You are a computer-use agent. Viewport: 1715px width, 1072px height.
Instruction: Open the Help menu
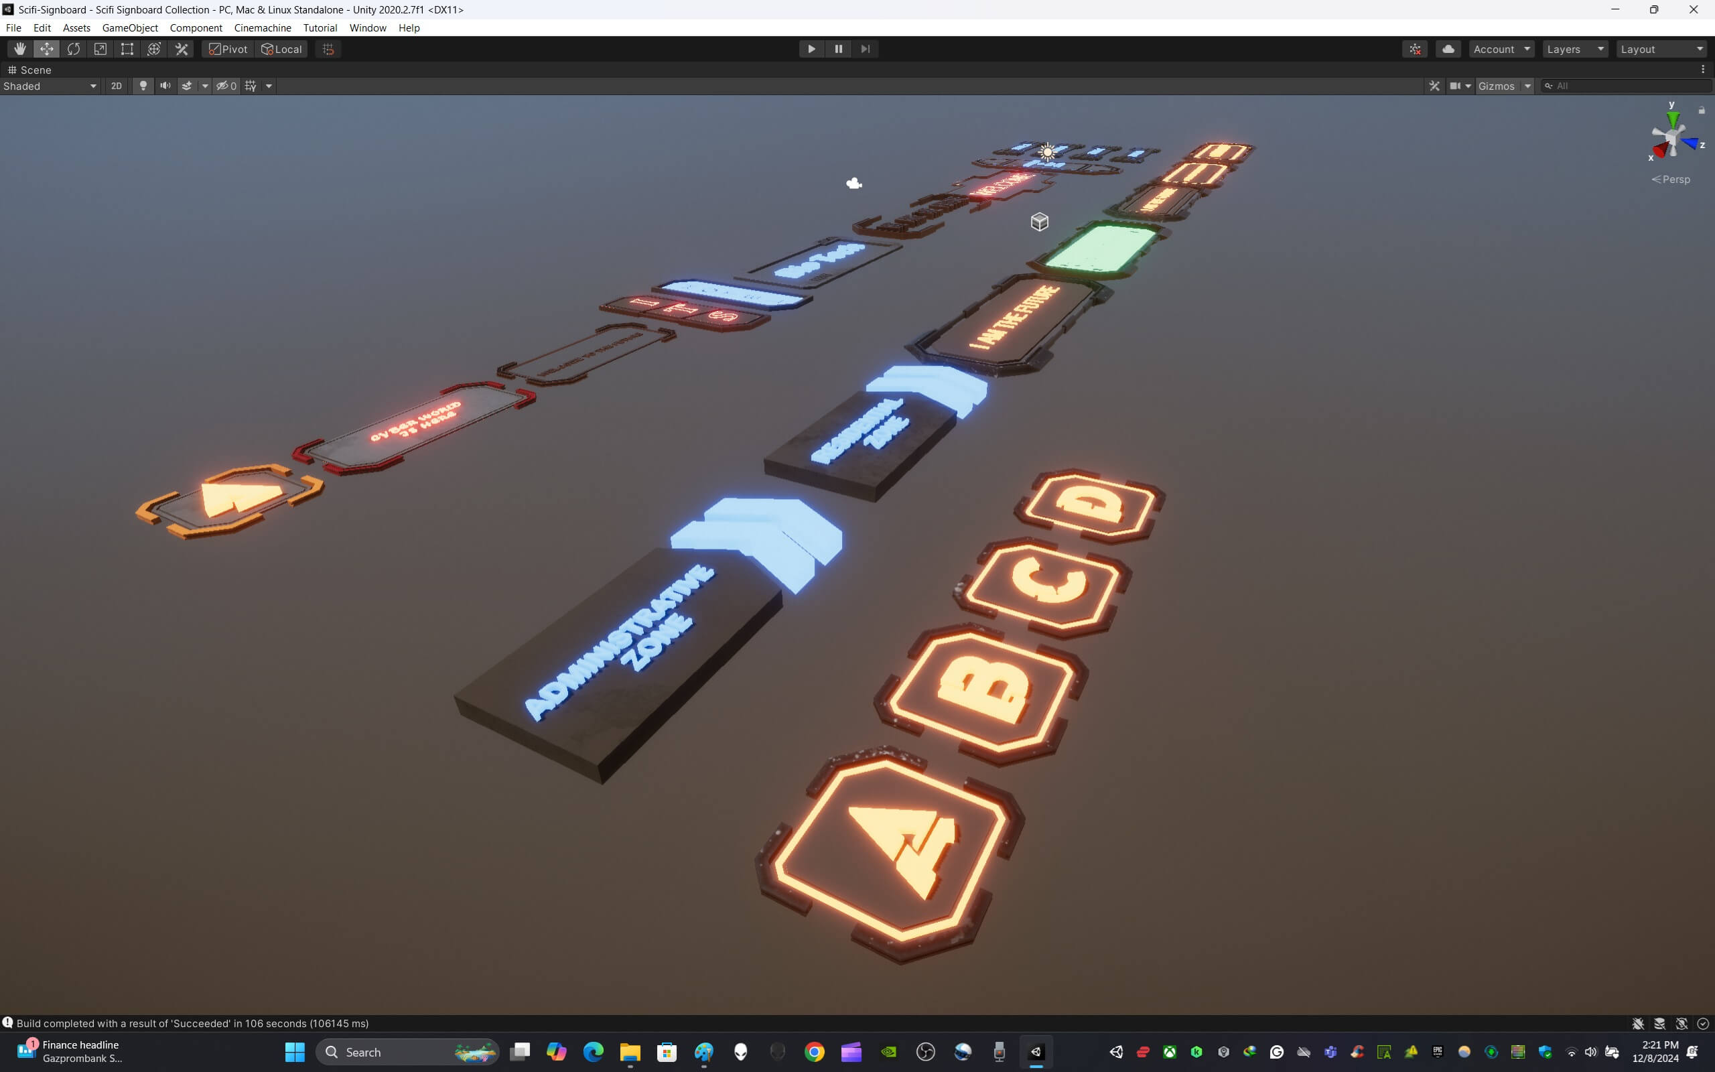click(x=409, y=27)
